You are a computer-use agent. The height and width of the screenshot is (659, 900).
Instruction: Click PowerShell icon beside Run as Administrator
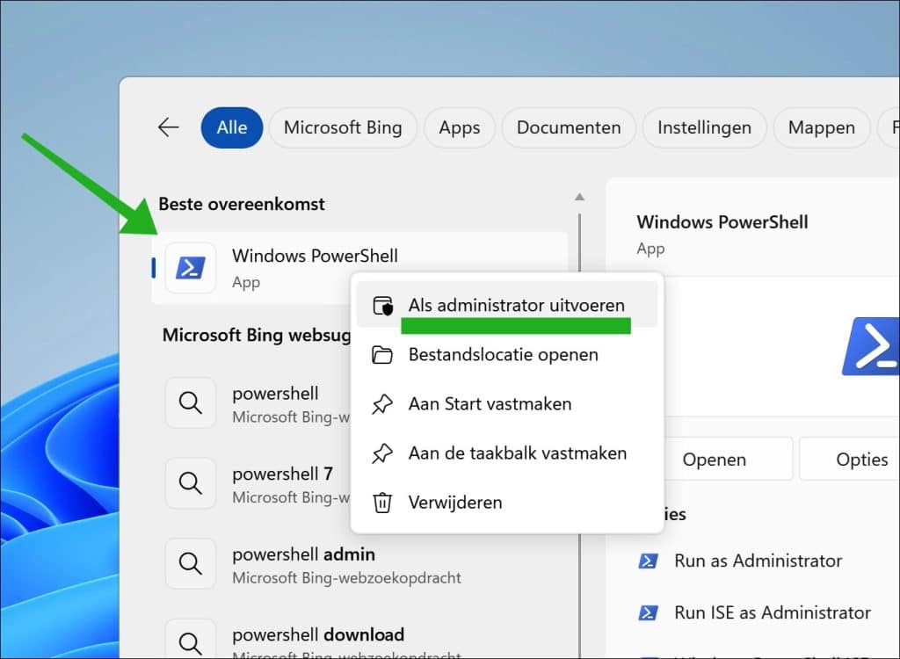[x=648, y=561]
